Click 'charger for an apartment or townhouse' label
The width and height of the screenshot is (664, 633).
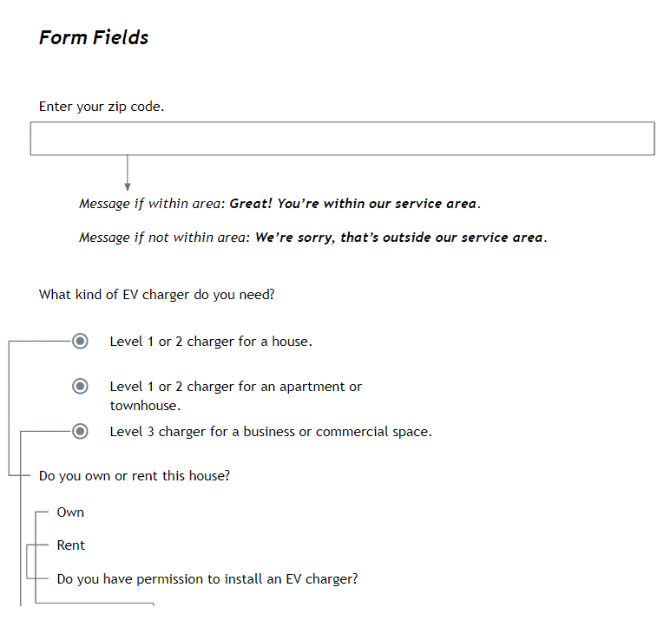[236, 396]
